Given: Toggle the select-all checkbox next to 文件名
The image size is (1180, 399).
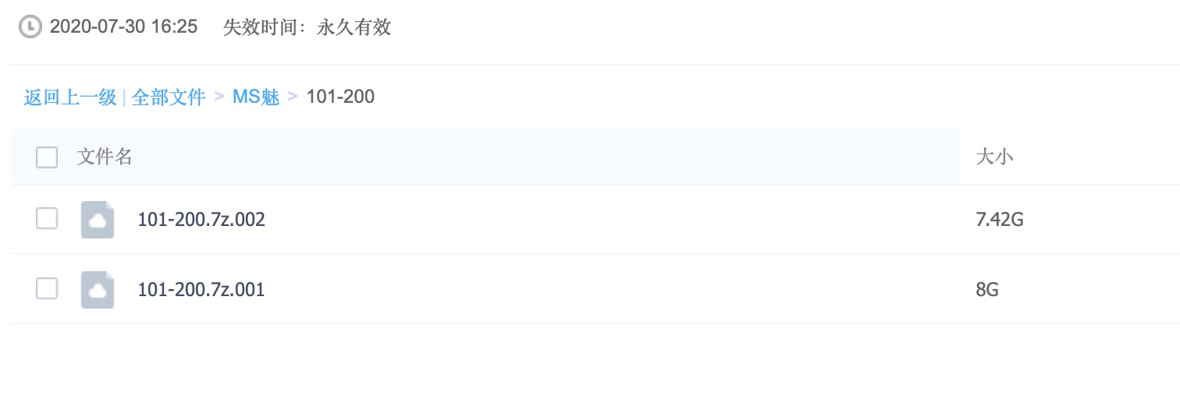Looking at the screenshot, I should tap(47, 157).
